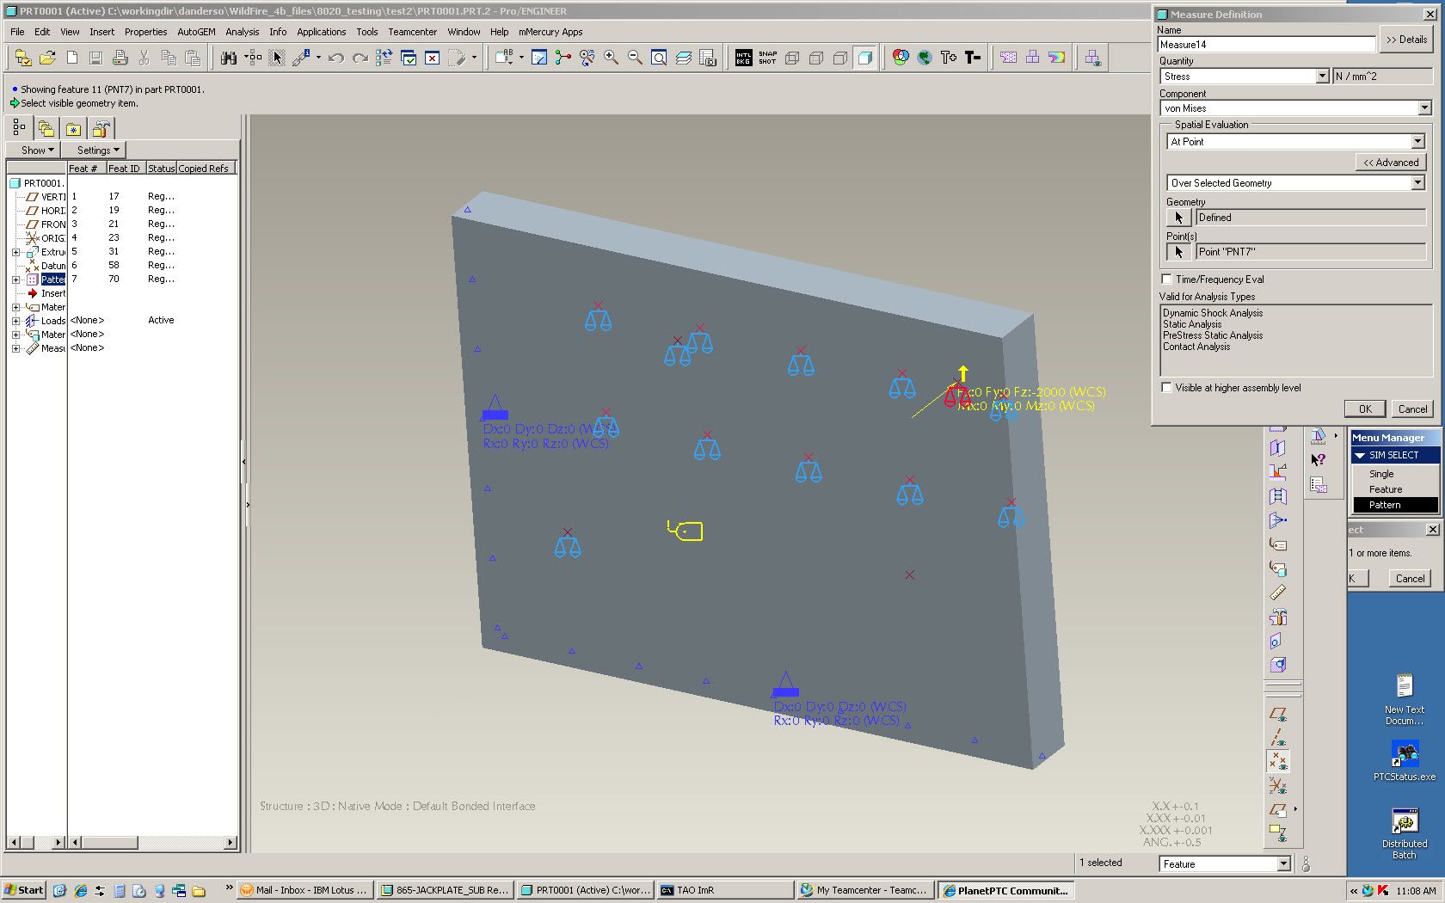Image resolution: width=1445 pixels, height=903 pixels.
Task: Click the rainbow fringe results icon
Action: pos(1057,58)
